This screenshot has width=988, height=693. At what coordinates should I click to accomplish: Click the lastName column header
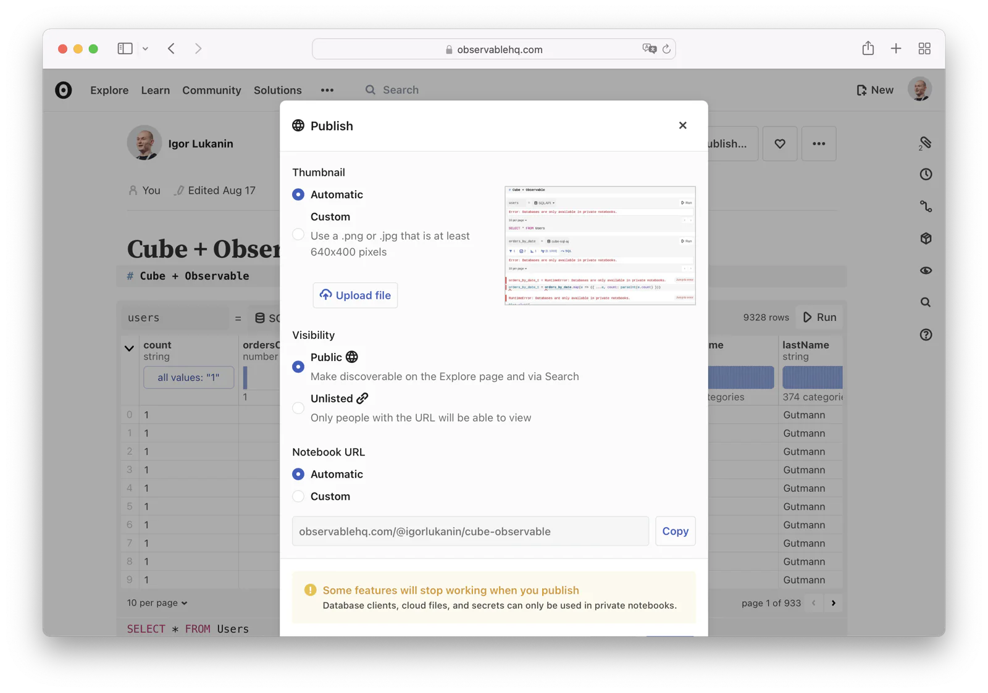pyautogui.click(x=806, y=345)
